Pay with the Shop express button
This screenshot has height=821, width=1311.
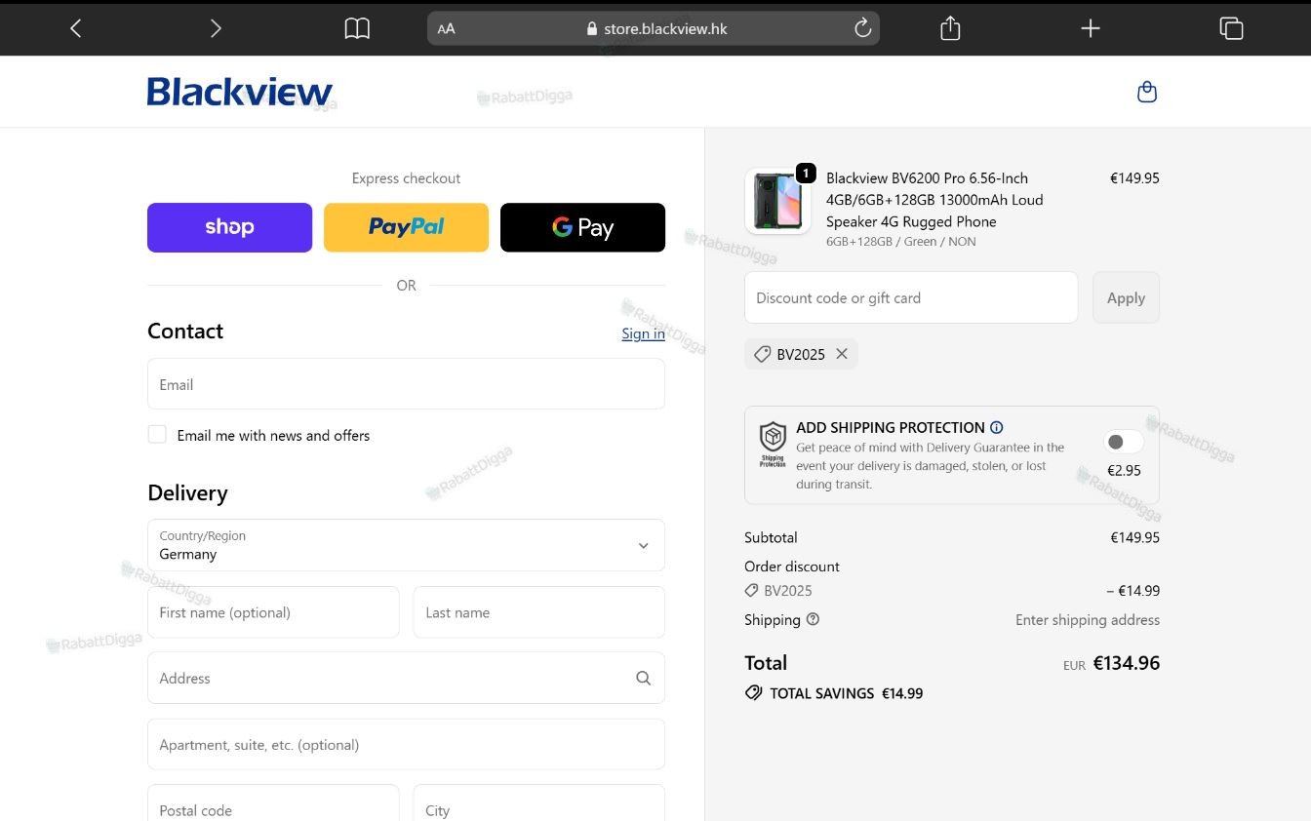pyautogui.click(x=229, y=227)
